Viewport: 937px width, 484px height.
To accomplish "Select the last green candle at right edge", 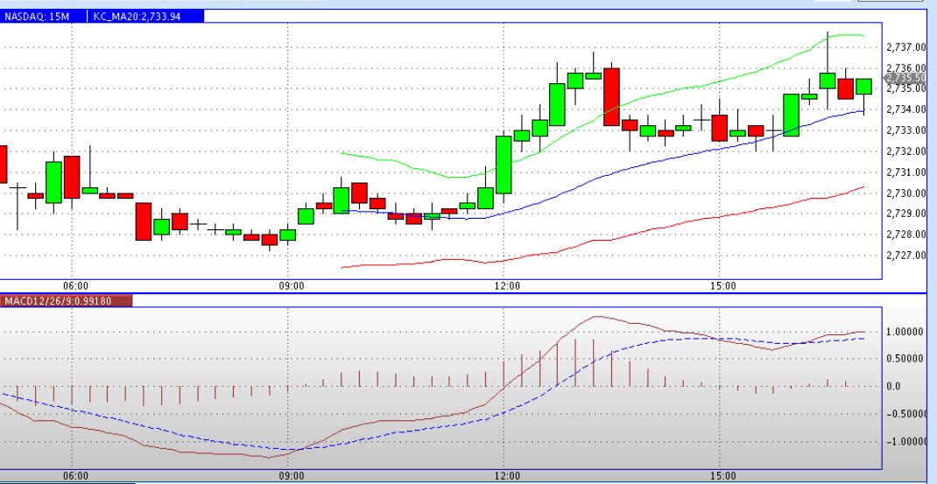I will pos(863,86).
